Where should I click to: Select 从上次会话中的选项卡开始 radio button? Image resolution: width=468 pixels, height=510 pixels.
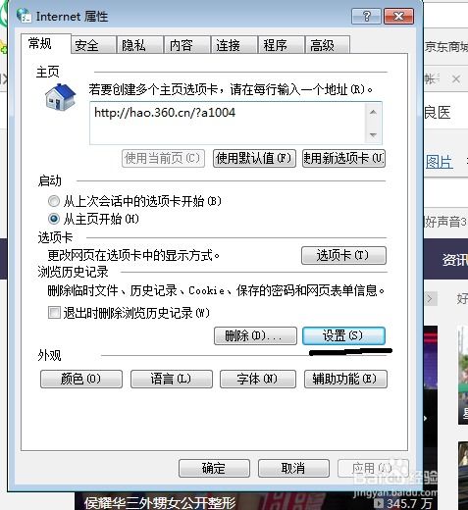click(x=54, y=201)
